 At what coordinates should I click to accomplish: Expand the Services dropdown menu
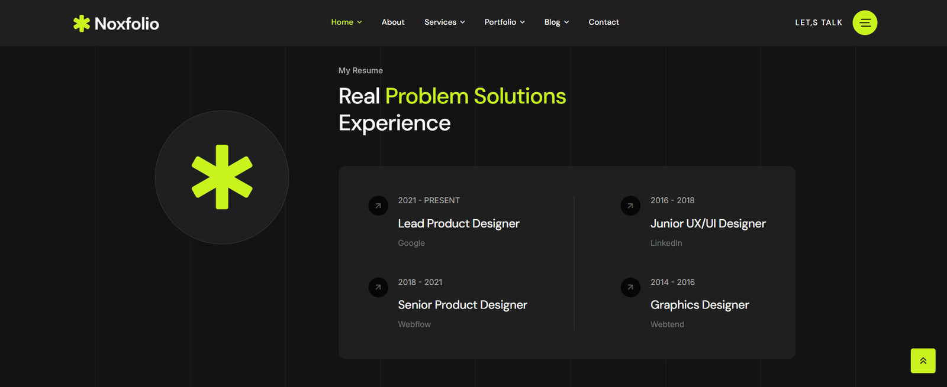tap(444, 22)
